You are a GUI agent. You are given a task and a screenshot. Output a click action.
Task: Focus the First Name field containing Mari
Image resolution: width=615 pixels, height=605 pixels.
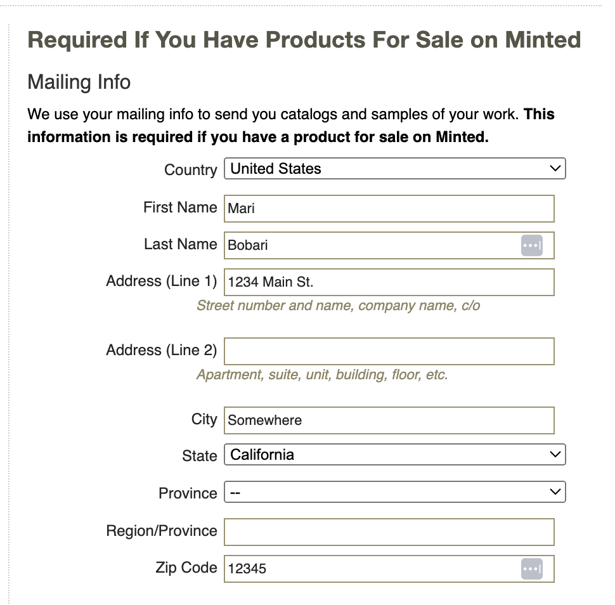click(388, 209)
